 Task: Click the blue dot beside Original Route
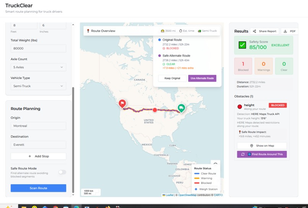coord(159,40)
